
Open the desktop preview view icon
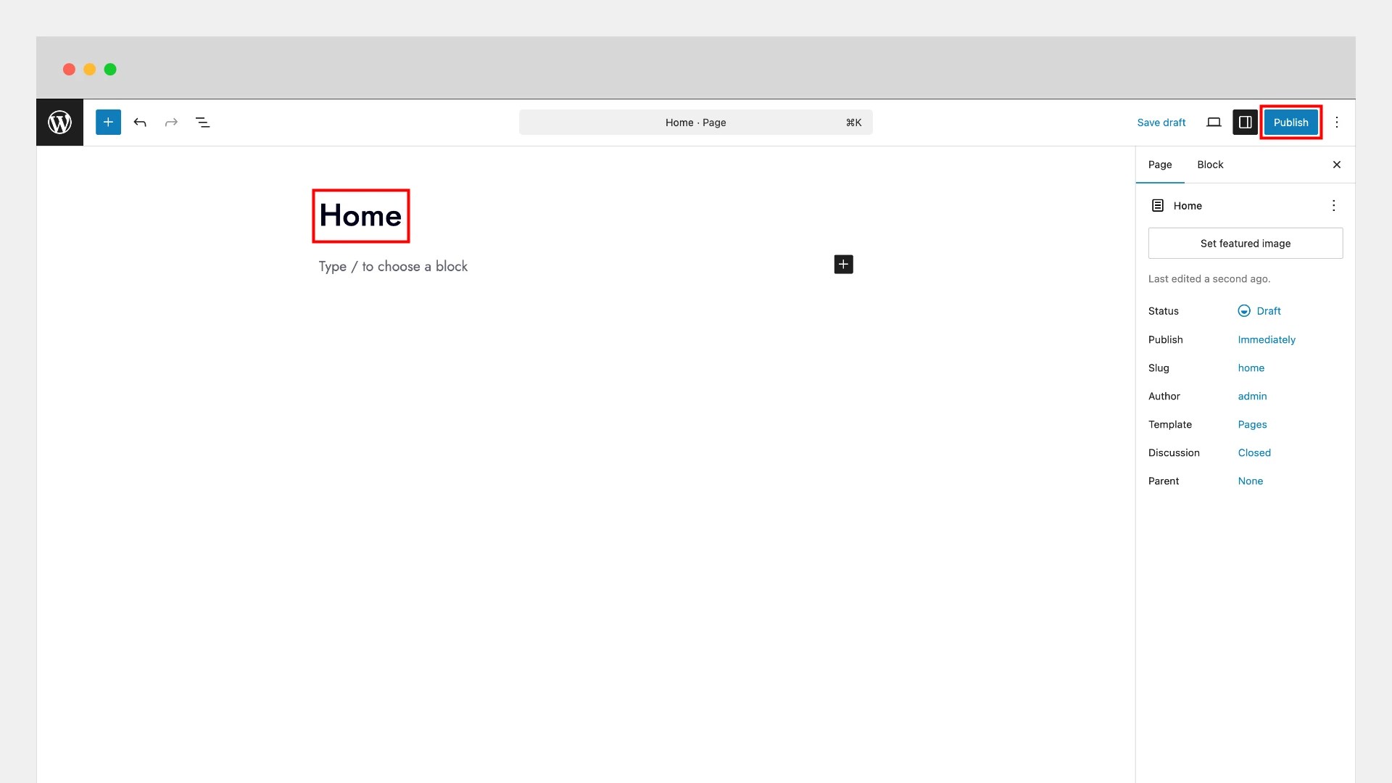(x=1214, y=123)
